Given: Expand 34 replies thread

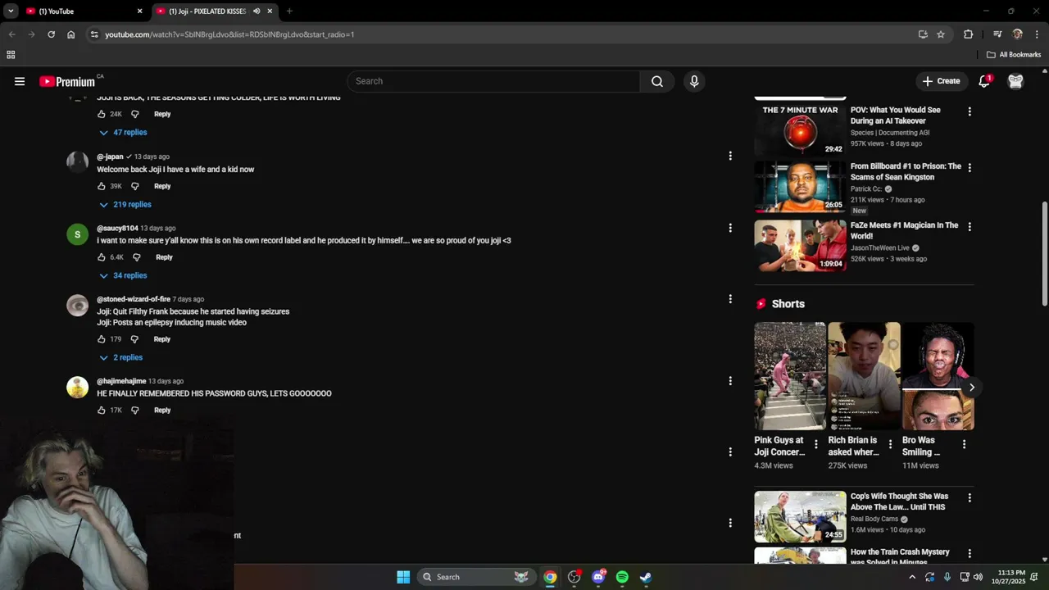Looking at the screenshot, I should point(123,276).
